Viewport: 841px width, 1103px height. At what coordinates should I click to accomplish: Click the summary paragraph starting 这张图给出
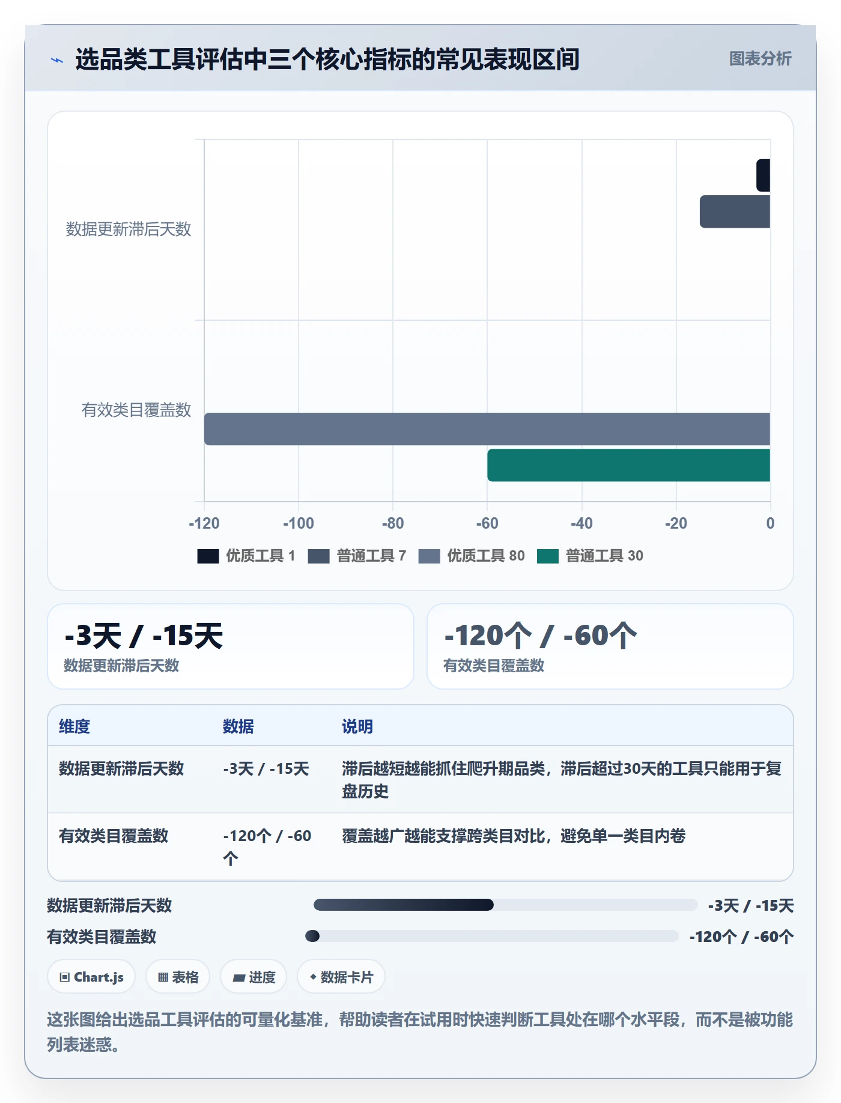point(421,1032)
